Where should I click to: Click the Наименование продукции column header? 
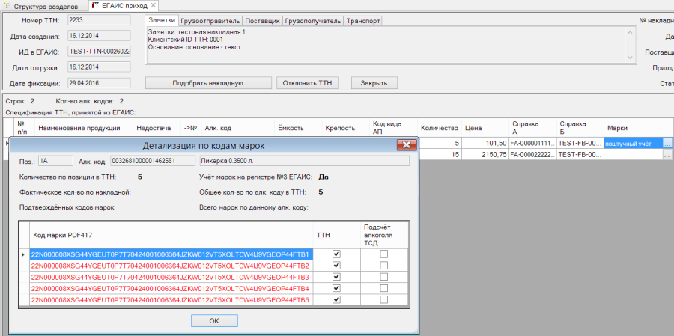coord(84,128)
